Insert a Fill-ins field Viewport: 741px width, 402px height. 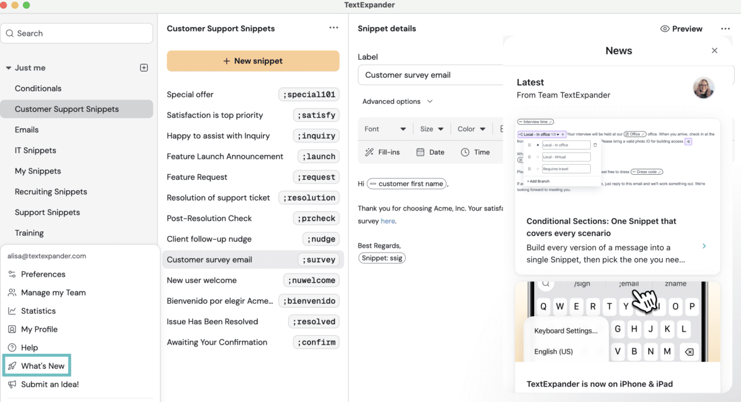(383, 152)
